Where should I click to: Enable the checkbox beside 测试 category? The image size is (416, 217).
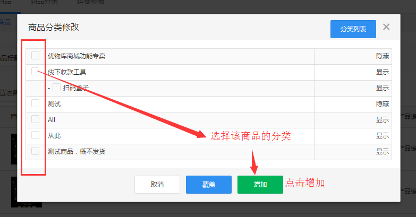click(x=35, y=103)
